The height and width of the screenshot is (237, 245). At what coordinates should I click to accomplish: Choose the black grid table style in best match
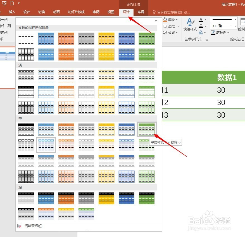pos(26,54)
